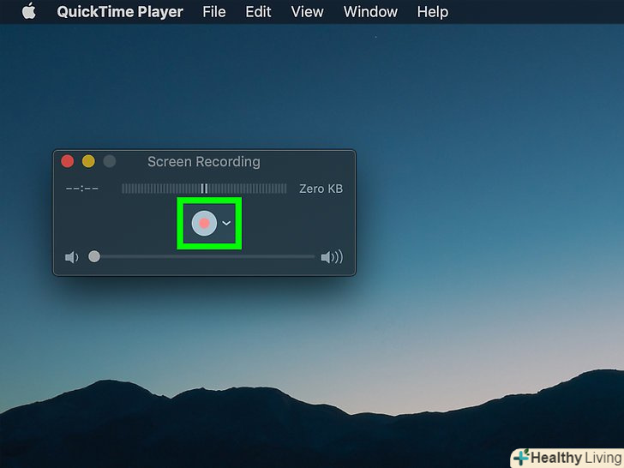Open recording options chevron next to record button
Viewport: 624px width, 468px height.
[x=226, y=223]
